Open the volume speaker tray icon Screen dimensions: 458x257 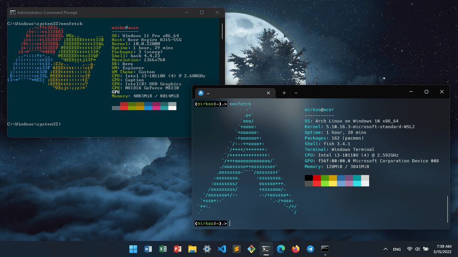click(417, 249)
